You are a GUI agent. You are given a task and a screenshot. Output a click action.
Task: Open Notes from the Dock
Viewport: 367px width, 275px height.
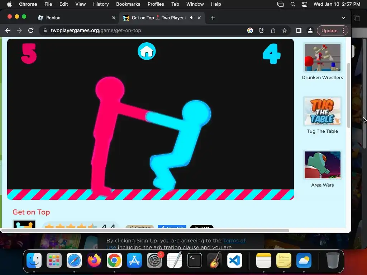click(x=264, y=260)
